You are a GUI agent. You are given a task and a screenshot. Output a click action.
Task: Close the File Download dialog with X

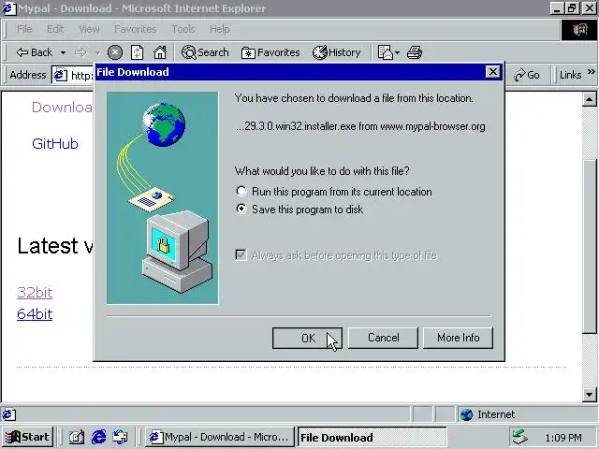[x=493, y=72]
